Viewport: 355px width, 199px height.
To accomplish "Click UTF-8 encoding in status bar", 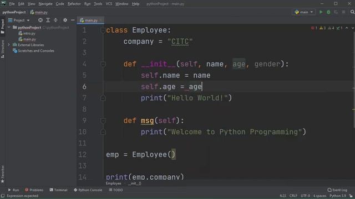I will point(305,196).
